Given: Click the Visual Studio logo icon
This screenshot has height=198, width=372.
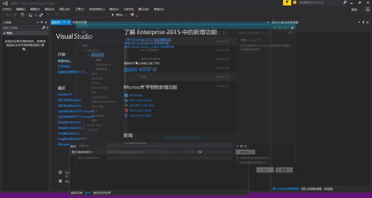Looking at the screenshot, I should click(x=5, y=3).
